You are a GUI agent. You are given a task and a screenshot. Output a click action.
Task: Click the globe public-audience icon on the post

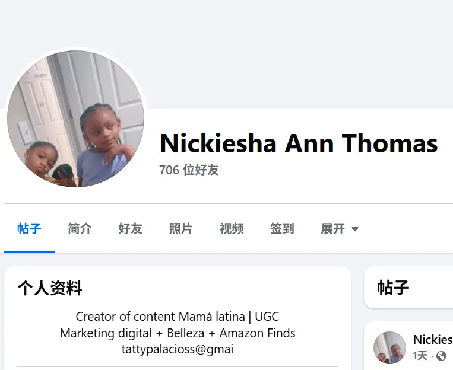tap(441, 356)
